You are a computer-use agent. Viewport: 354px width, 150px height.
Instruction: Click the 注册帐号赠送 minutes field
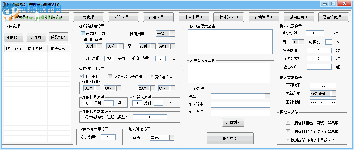pos(87,103)
